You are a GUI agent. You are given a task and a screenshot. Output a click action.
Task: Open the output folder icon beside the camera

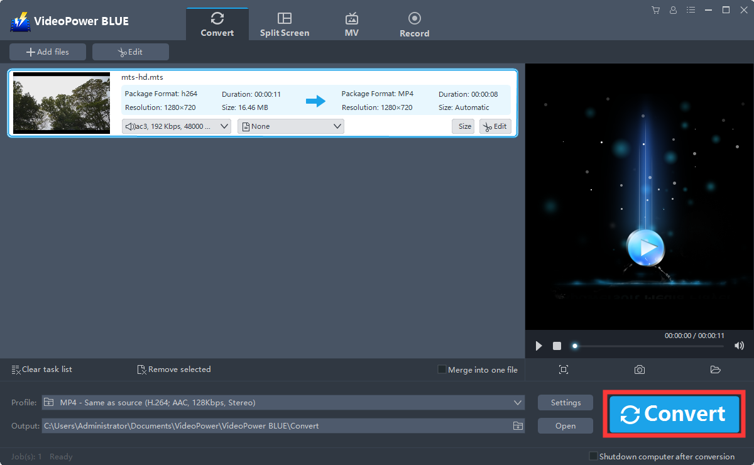tap(716, 369)
